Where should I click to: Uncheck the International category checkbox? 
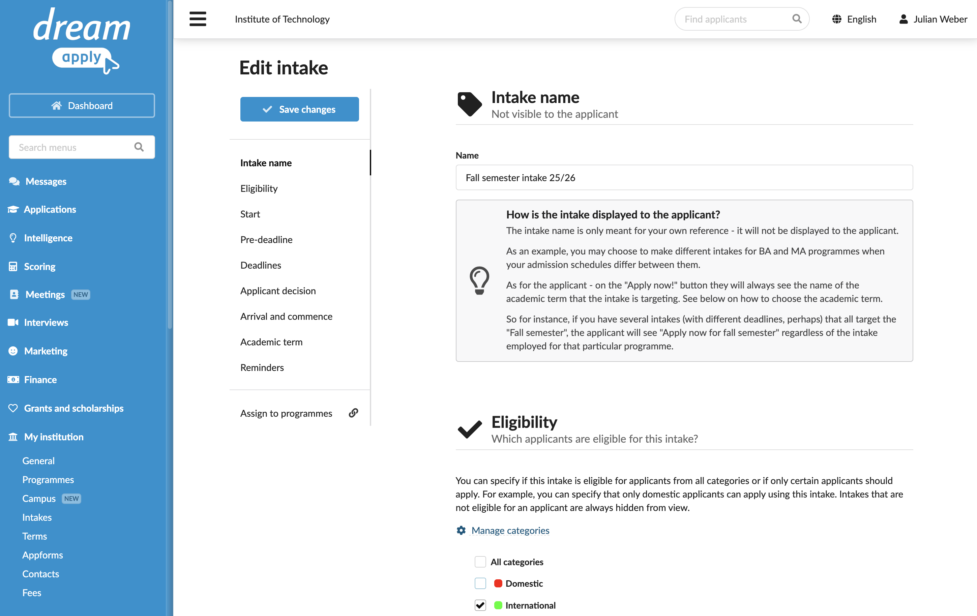click(480, 605)
